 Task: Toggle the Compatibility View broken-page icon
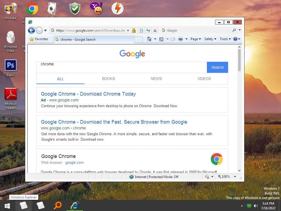tap(141, 30)
